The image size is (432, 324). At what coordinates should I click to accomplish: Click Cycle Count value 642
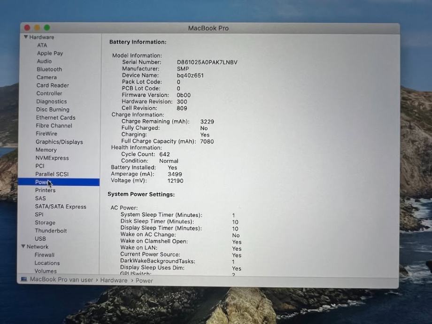(164, 154)
